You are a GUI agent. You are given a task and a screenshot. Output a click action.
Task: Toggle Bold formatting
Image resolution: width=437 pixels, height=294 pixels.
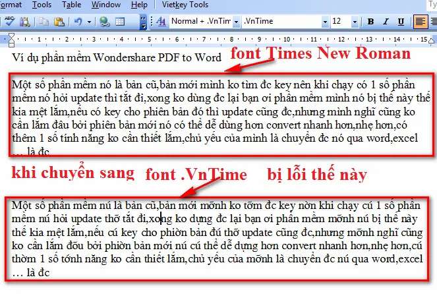(x=370, y=22)
